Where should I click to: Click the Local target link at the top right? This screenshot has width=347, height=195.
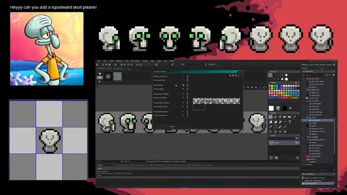click(x=311, y=64)
